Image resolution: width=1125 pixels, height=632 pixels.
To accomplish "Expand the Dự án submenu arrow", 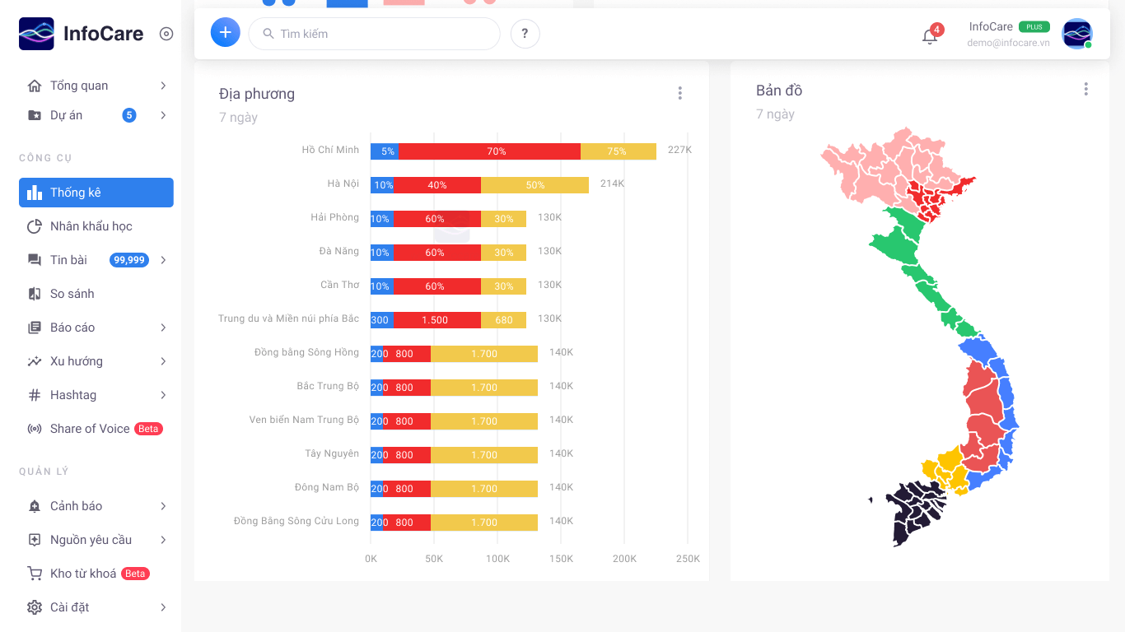I will (x=163, y=115).
